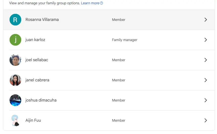Open joshua dimacuha's chevron arrow
The width and height of the screenshot is (217, 134).
click(206, 100)
